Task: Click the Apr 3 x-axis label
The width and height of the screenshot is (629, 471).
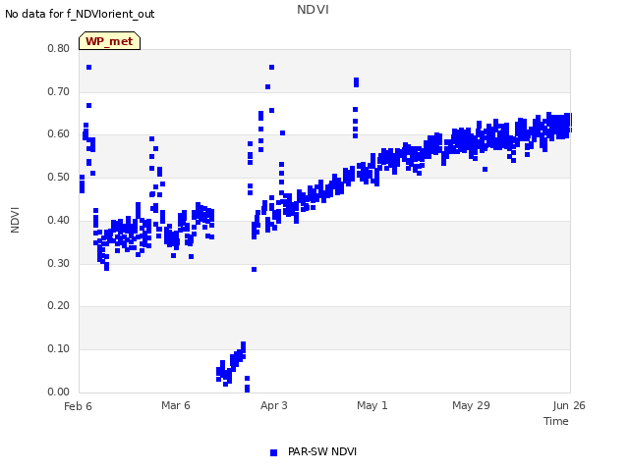Action: (274, 405)
